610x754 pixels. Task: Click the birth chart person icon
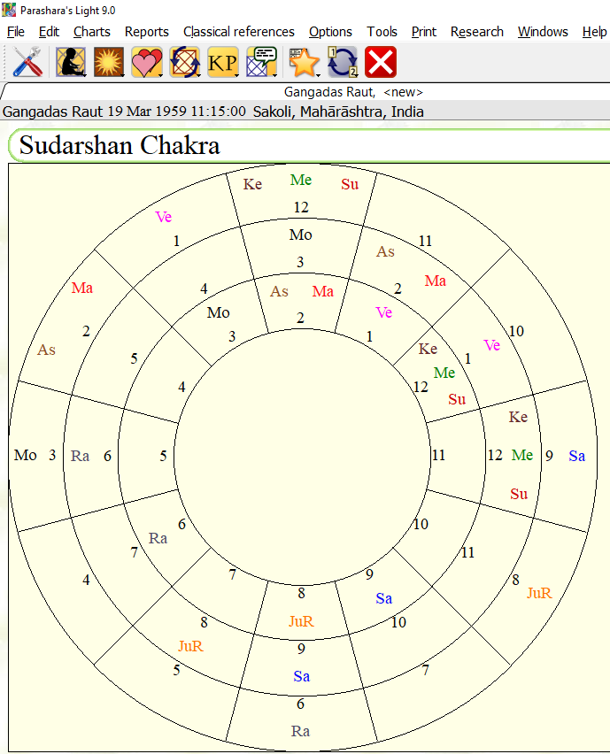(x=70, y=63)
